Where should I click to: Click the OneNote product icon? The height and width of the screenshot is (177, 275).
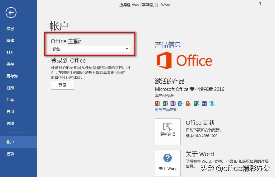click(x=173, y=104)
